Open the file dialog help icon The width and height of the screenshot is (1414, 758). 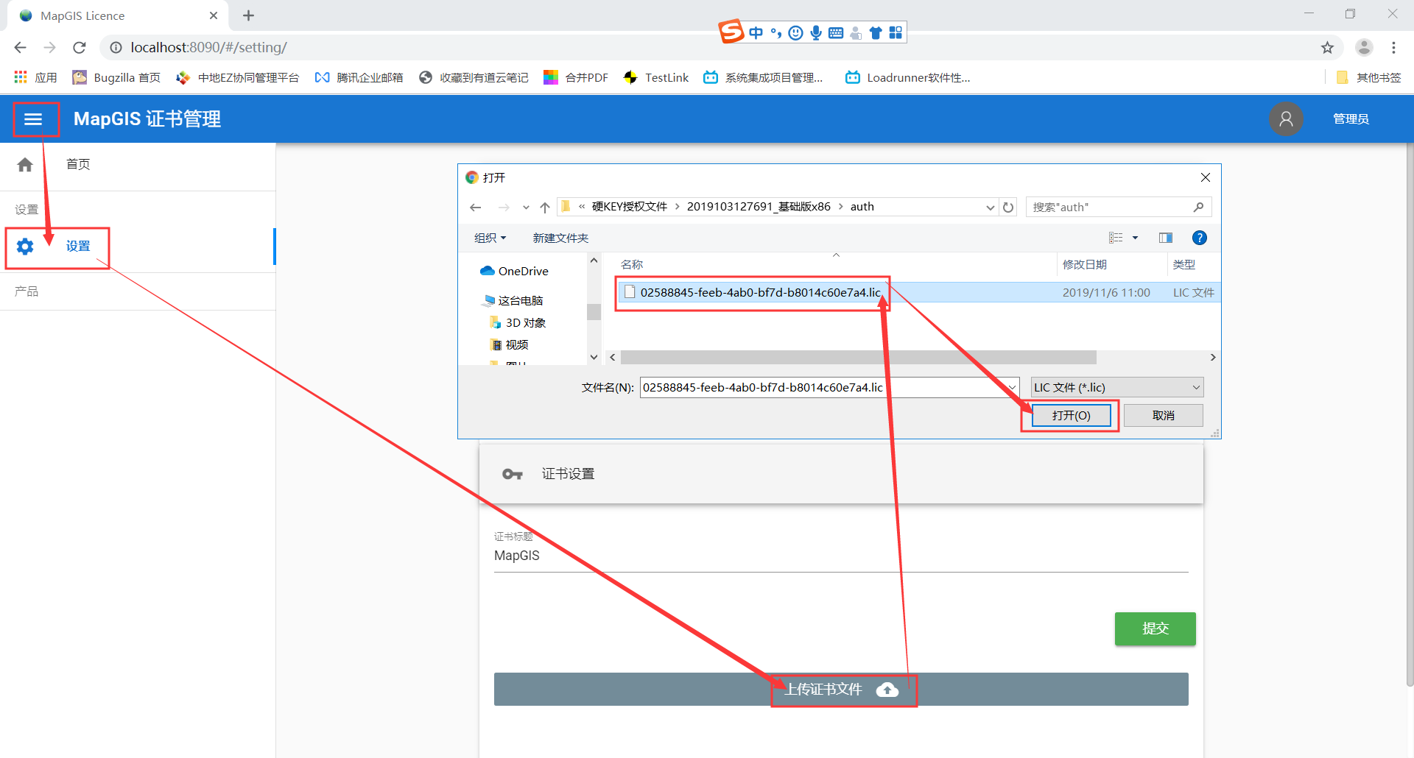pos(1199,238)
